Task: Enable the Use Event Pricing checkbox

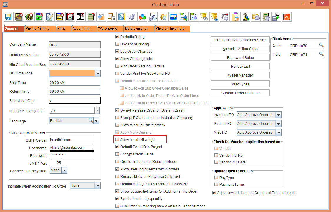Action: click(117, 44)
